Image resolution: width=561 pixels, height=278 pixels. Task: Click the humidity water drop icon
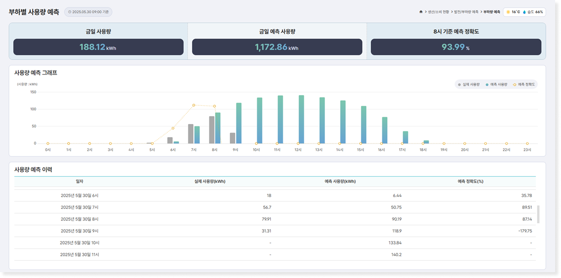point(525,12)
